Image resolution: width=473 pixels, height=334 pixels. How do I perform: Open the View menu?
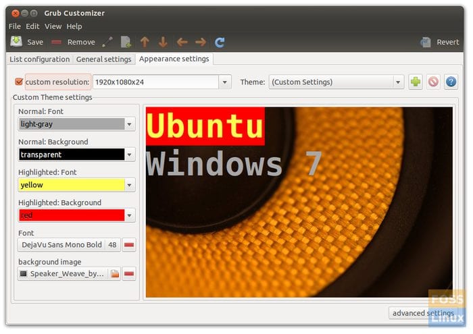[53, 26]
